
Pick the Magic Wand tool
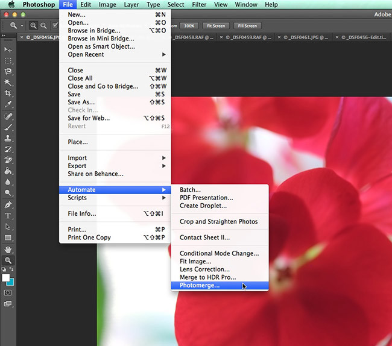(8, 83)
